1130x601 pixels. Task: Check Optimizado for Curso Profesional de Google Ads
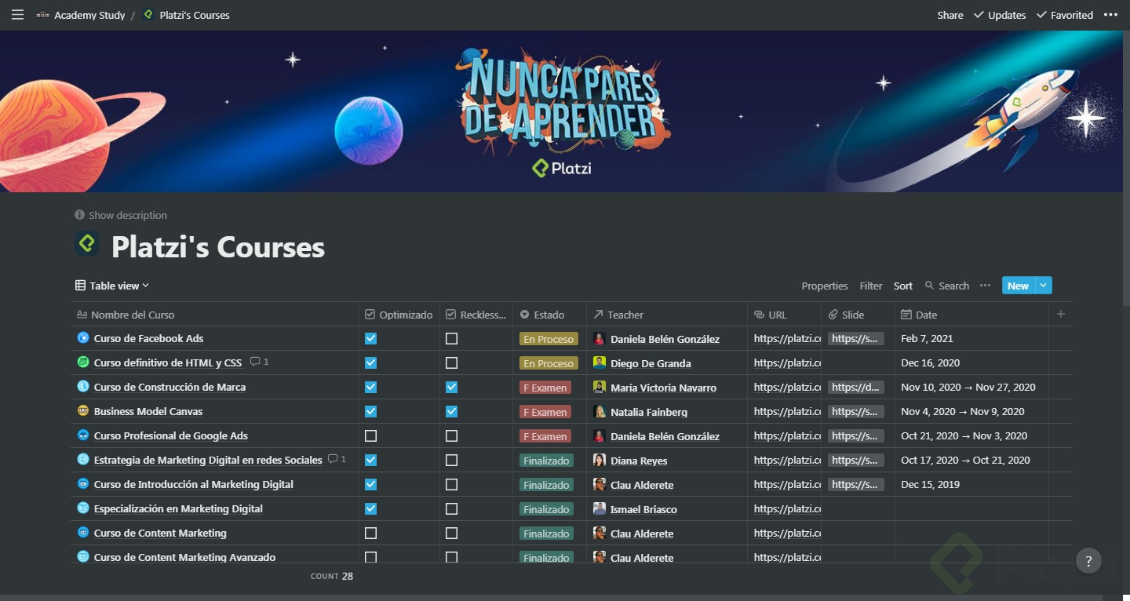click(370, 435)
